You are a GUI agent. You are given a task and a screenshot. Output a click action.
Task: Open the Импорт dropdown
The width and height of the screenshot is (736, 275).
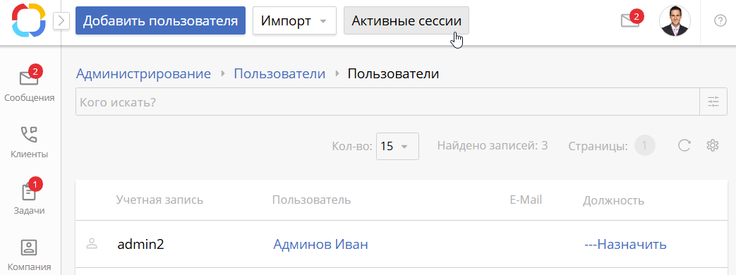pos(294,20)
